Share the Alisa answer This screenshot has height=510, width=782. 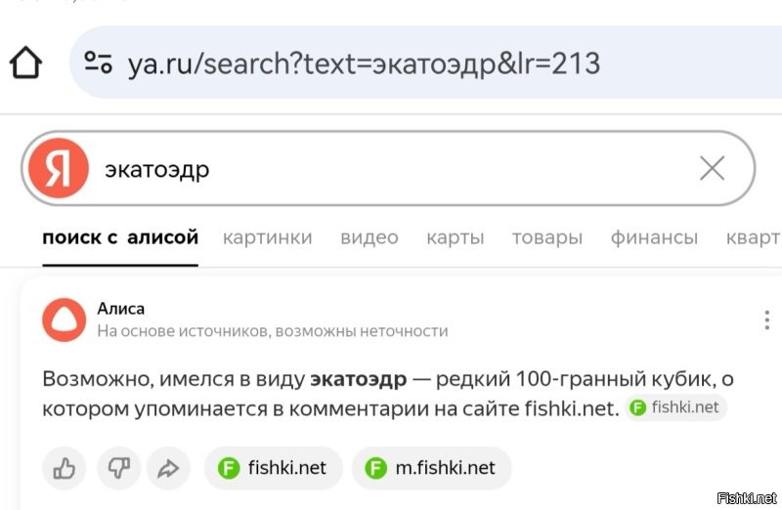pos(168,468)
